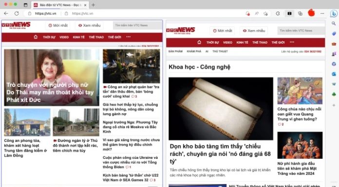Open the sidebar green tree icon

click(x=334, y=94)
